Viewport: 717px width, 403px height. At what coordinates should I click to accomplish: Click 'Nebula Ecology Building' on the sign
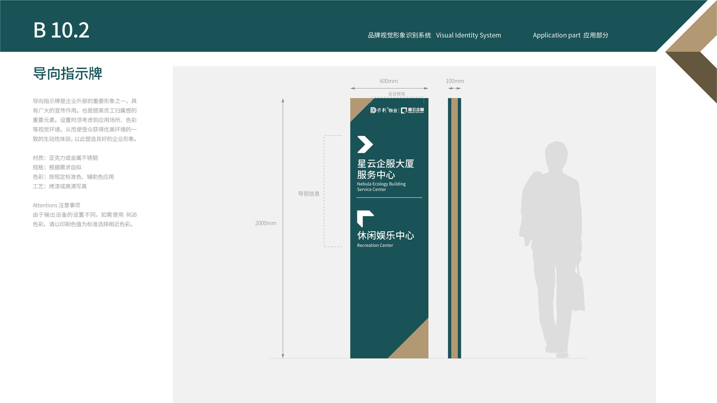click(x=382, y=184)
